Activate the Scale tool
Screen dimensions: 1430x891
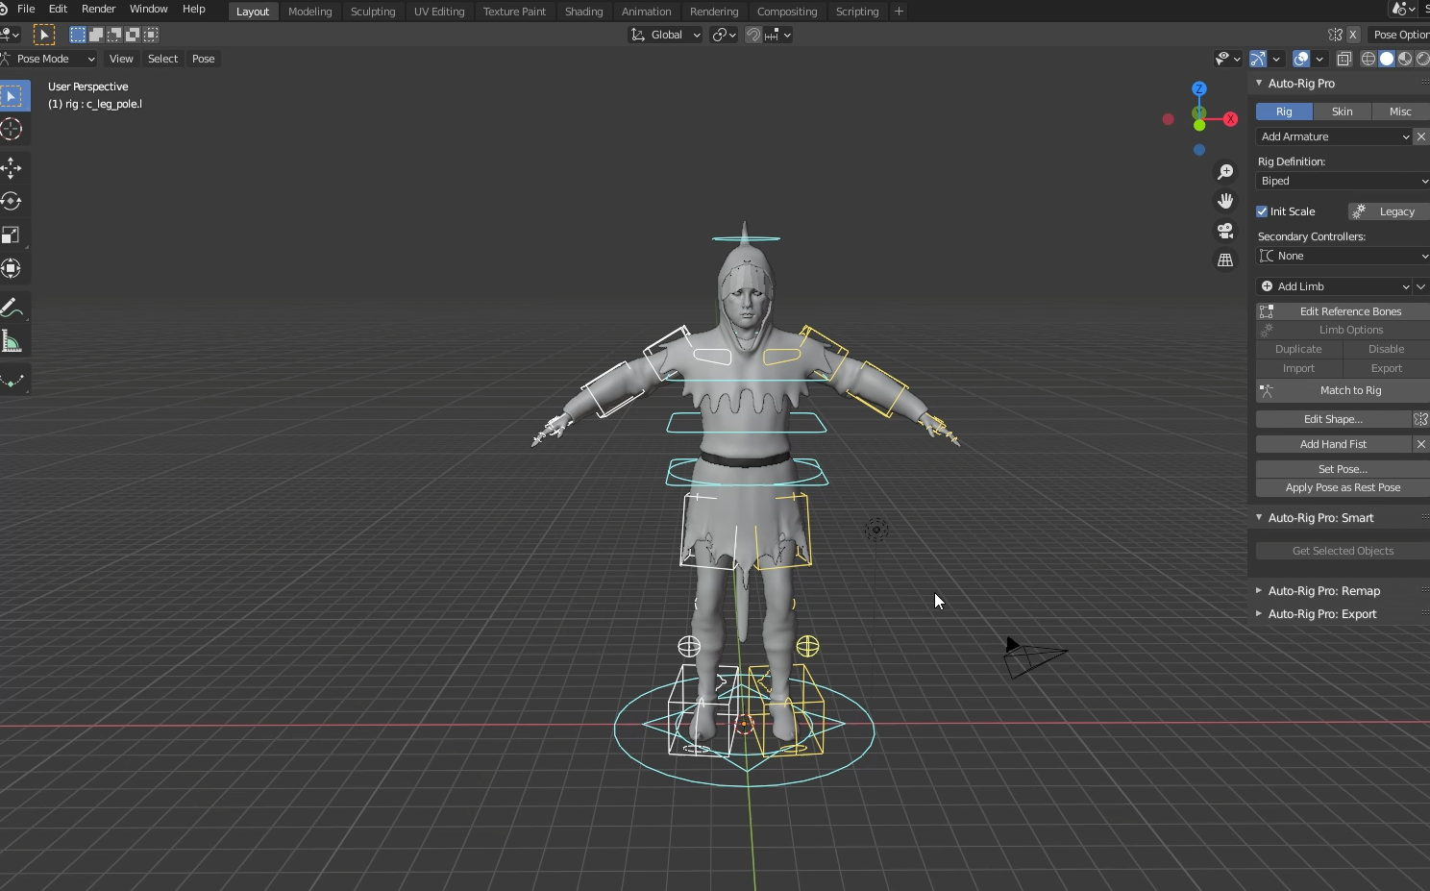(x=12, y=235)
